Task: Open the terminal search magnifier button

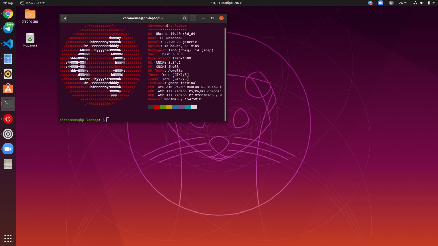Action: (x=185, y=18)
